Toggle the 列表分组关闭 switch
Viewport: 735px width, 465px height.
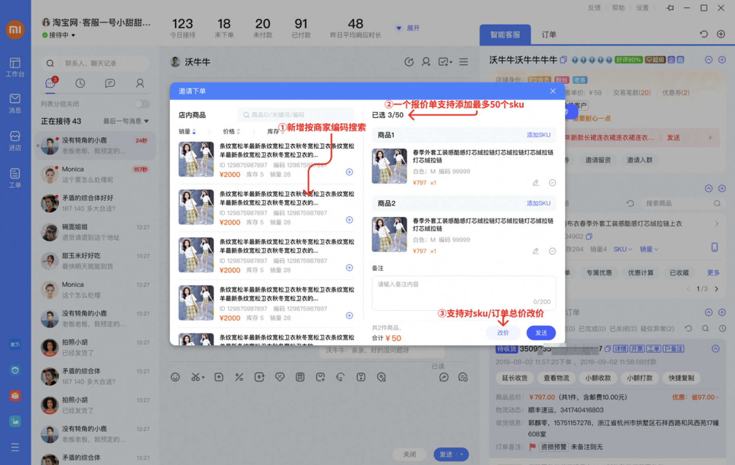pos(142,104)
